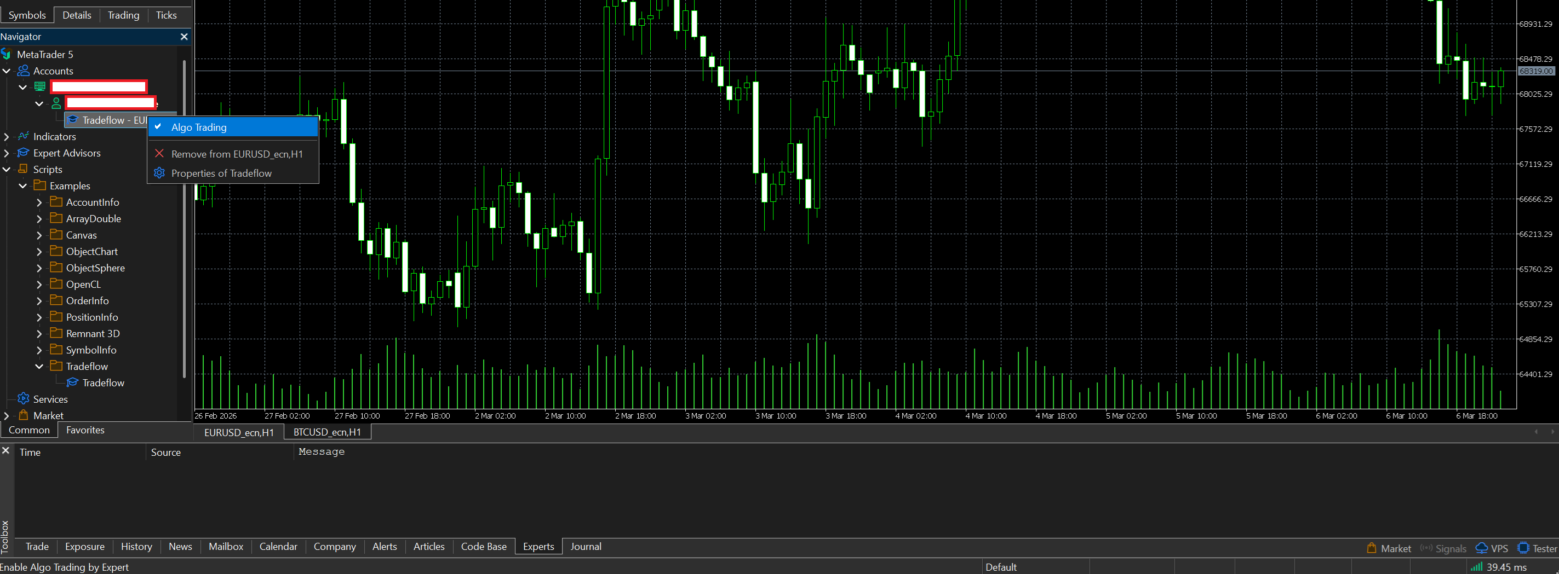Click the AccountInfo folder icon
Viewport: 1559px width, 574px height.
pyautogui.click(x=56, y=202)
